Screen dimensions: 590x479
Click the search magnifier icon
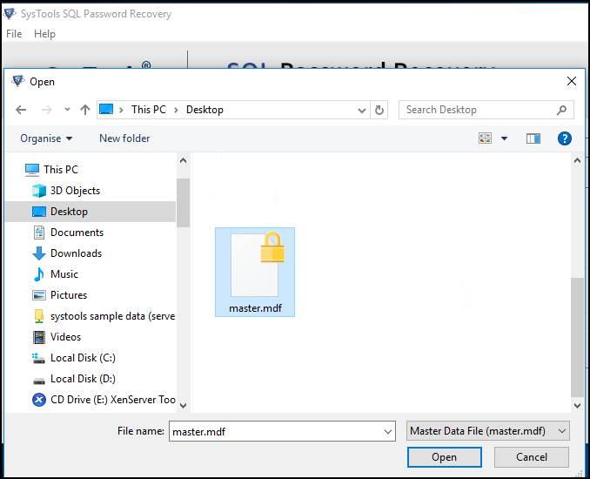561,110
